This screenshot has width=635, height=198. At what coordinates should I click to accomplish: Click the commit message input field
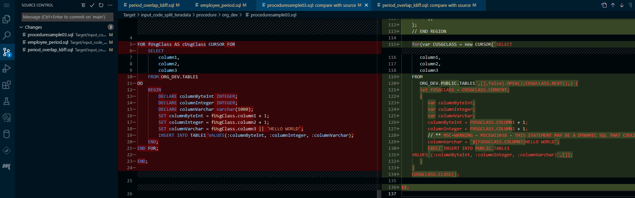click(68, 17)
